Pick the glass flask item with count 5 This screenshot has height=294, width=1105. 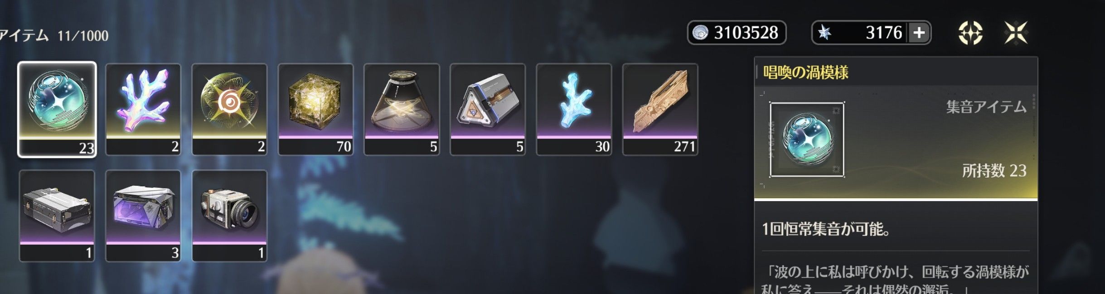[402, 110]
